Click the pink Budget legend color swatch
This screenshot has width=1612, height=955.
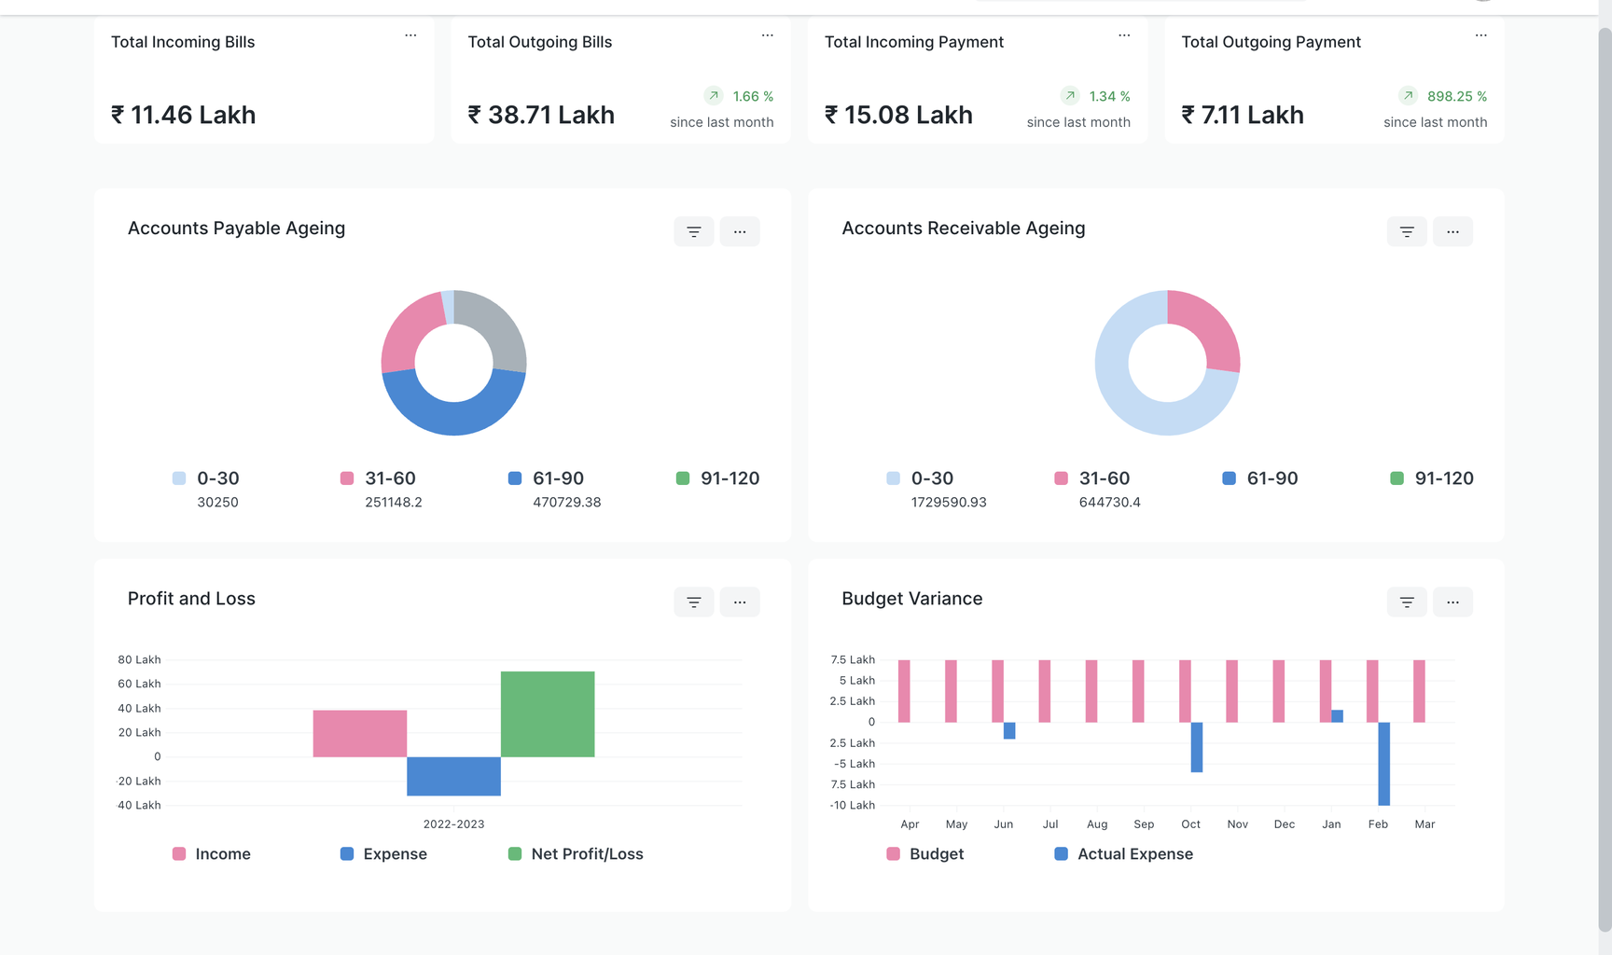click(x=893, y=854)
